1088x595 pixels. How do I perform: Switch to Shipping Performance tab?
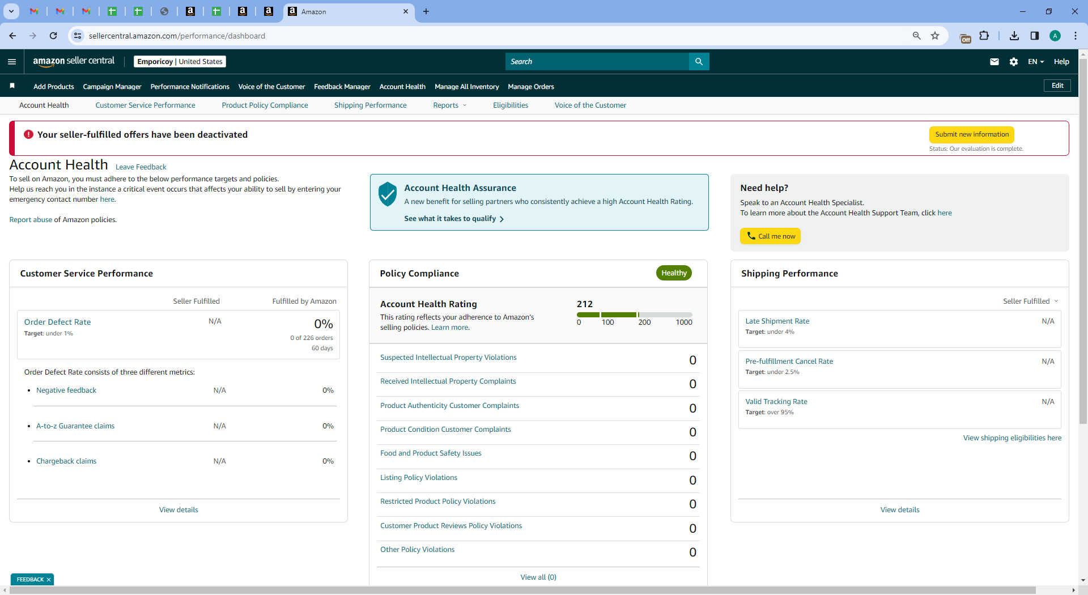pyautogui.click(x=371, y=105)
